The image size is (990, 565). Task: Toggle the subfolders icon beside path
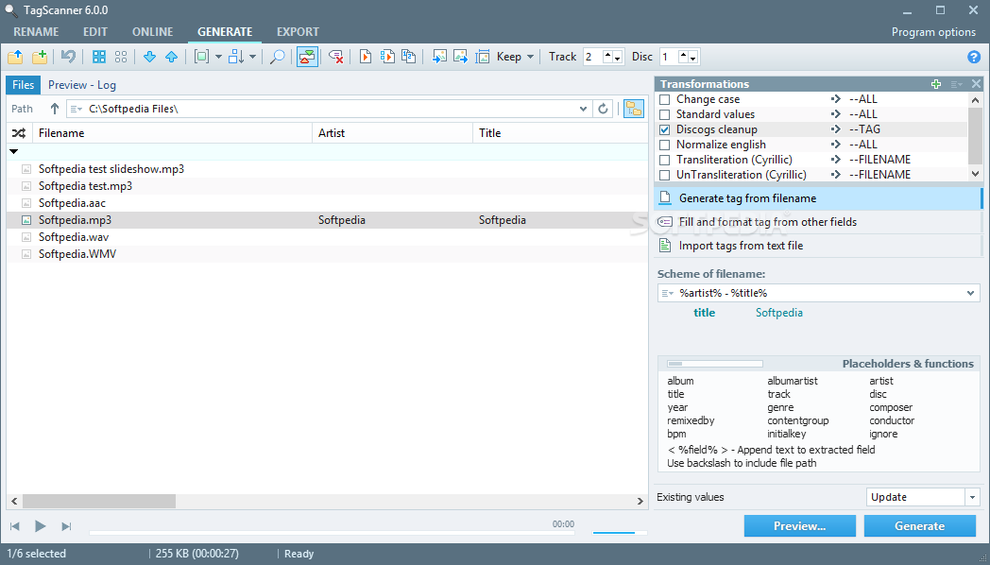[633, 109]
